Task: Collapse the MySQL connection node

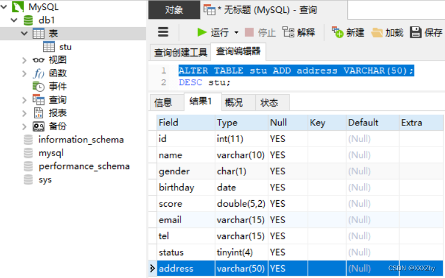Action: [x=4, y=6]
